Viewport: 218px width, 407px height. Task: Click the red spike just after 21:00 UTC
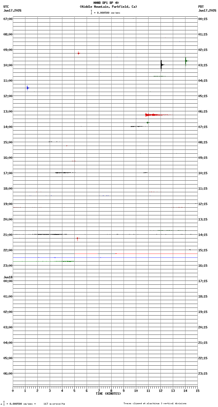point(77,239)
